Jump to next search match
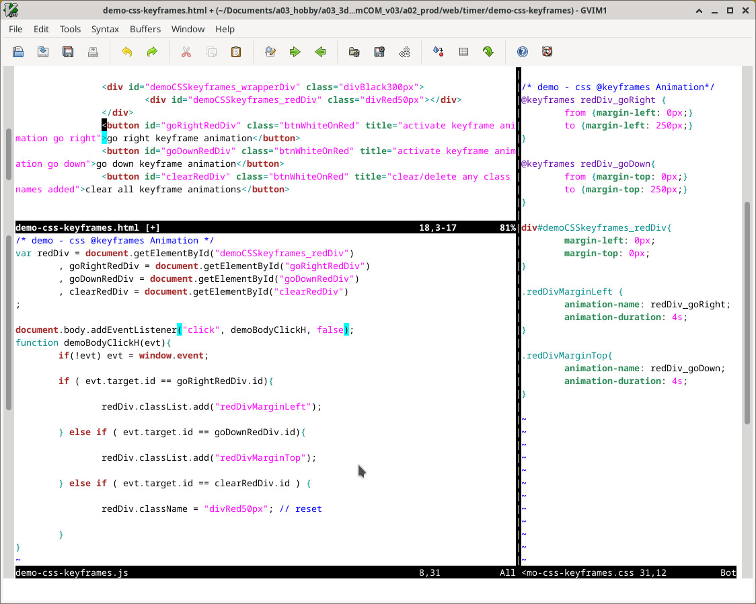This screenshot has height=604, width=756. [x=295, y=52]
